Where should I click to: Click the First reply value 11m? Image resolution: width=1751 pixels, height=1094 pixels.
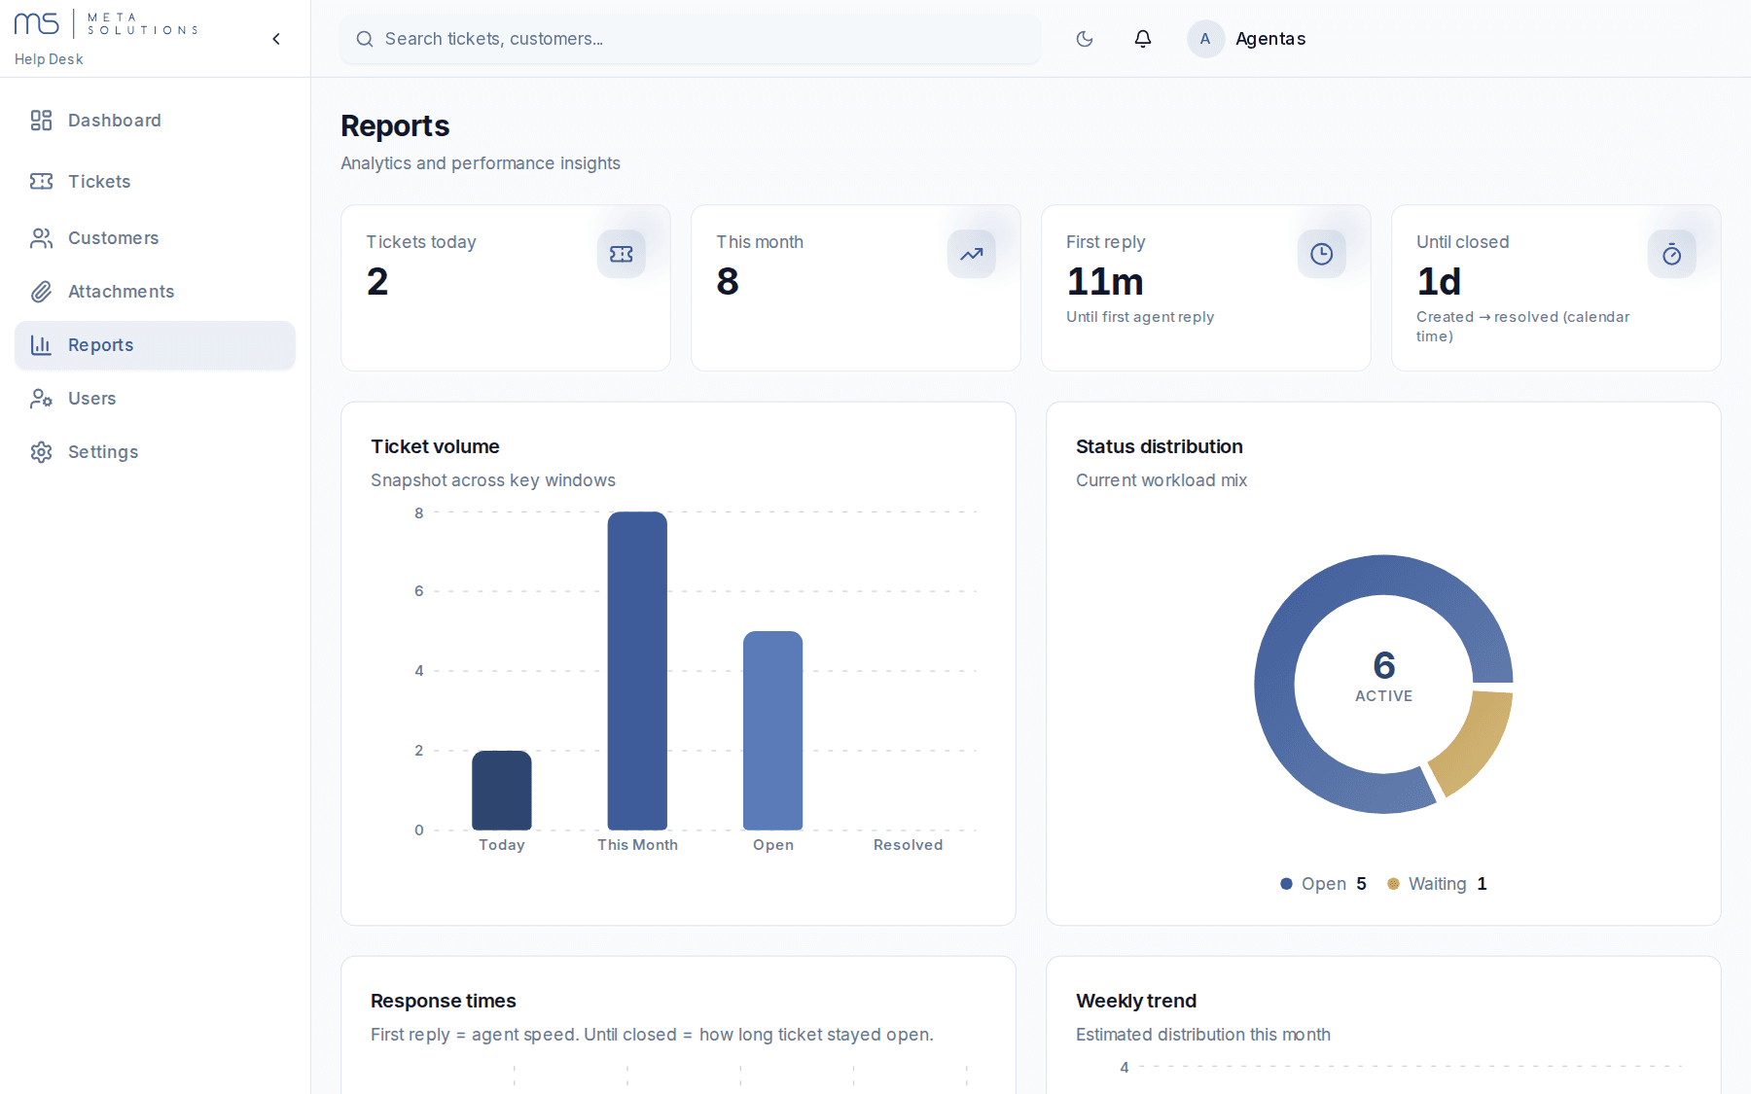[x=1105, y=282]
